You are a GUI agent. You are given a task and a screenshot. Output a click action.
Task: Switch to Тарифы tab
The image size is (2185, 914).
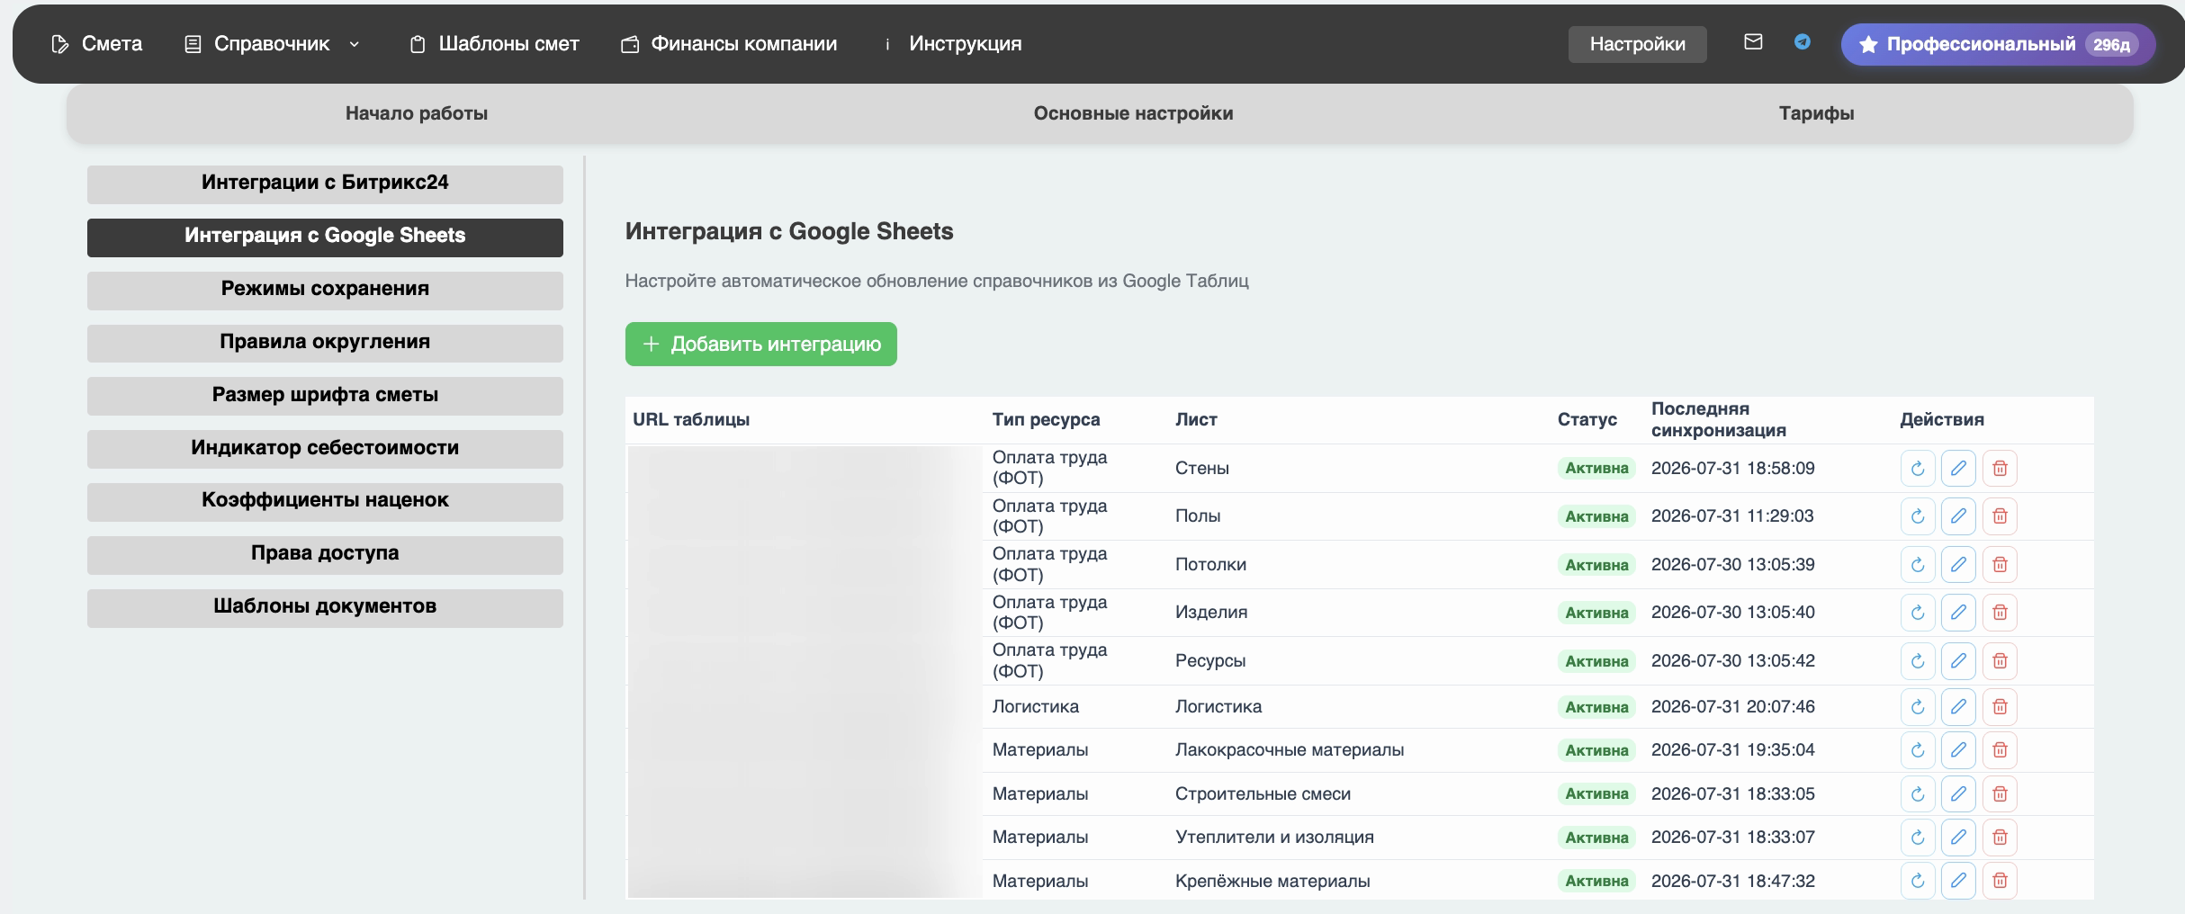click(1816, 113)
